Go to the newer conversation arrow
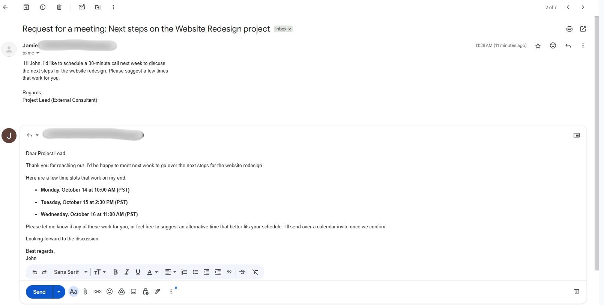 (568, 7)
